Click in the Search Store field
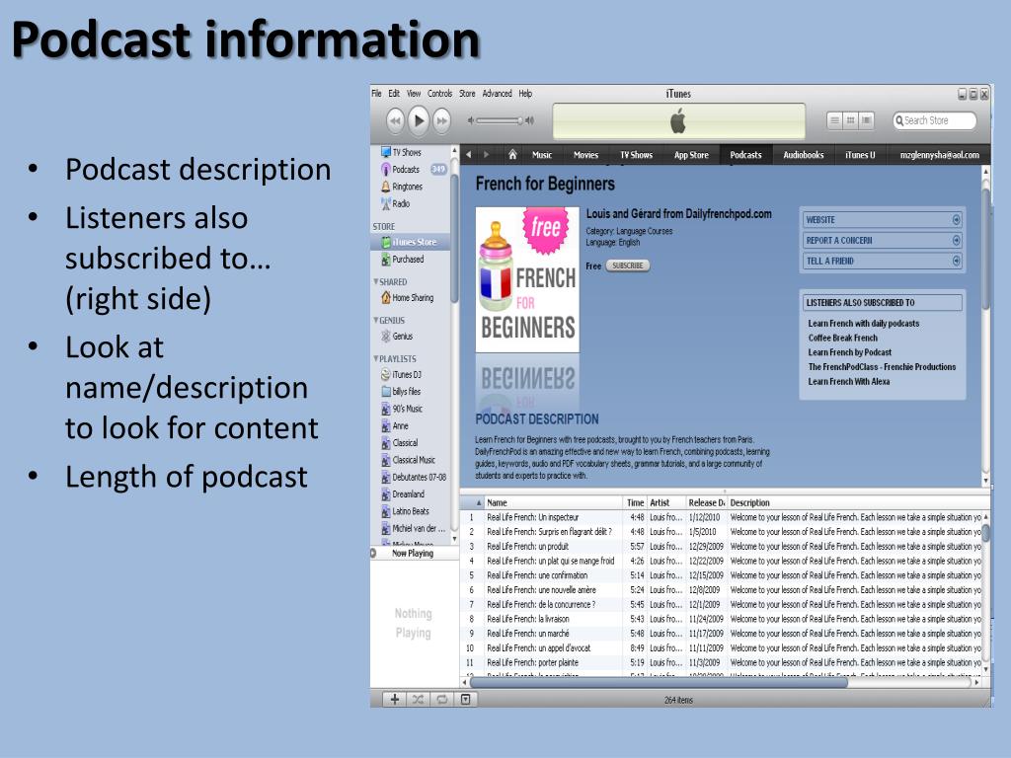 click(934, 120)
